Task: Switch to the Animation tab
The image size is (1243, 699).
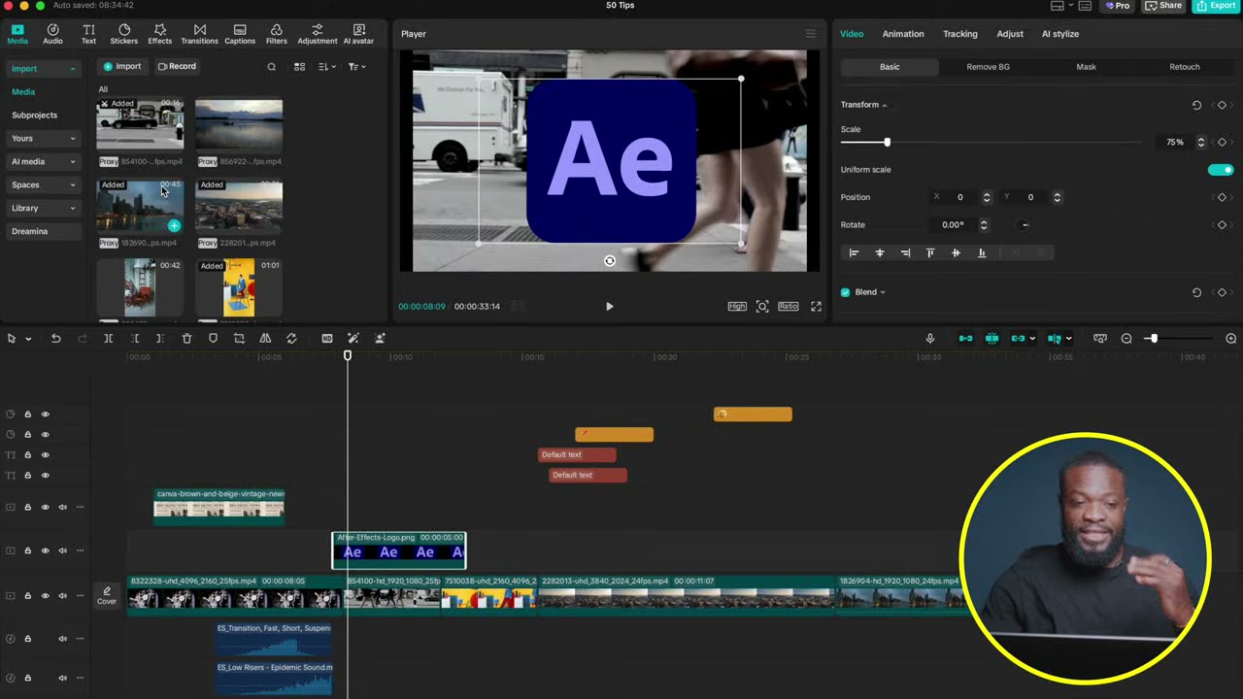Action: (903, 34)
